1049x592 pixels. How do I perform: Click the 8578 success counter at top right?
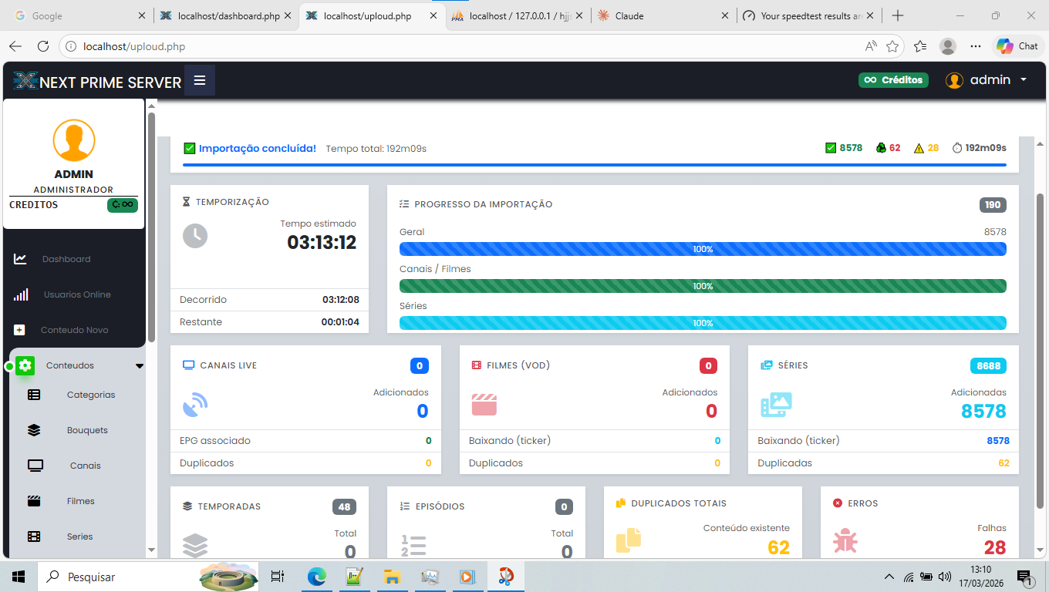pos(844,148)
